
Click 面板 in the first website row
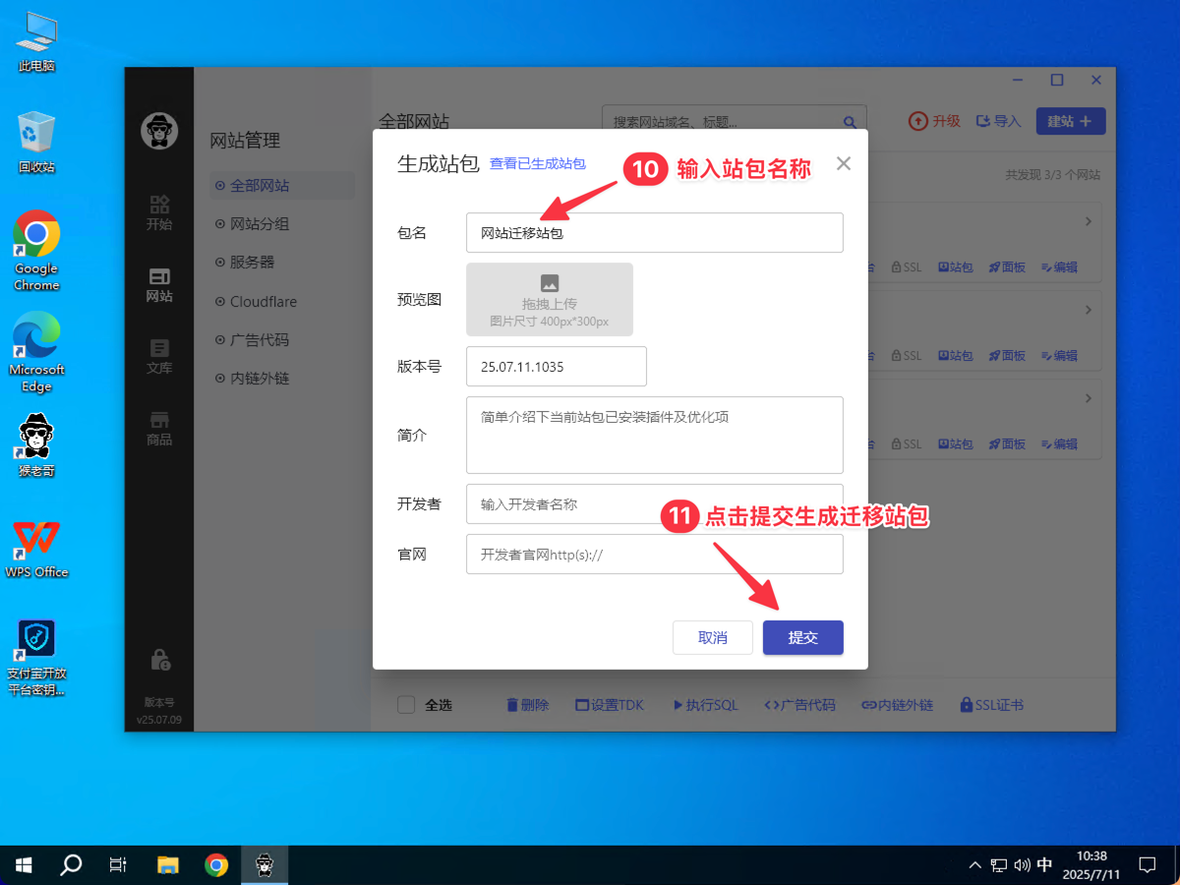click(1007, 267)
